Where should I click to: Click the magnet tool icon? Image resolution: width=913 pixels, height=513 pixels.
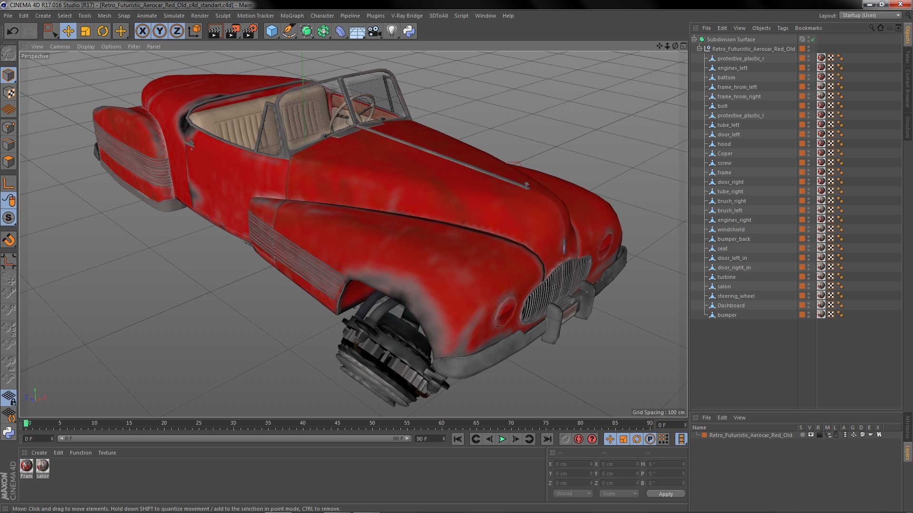(9, 240)
